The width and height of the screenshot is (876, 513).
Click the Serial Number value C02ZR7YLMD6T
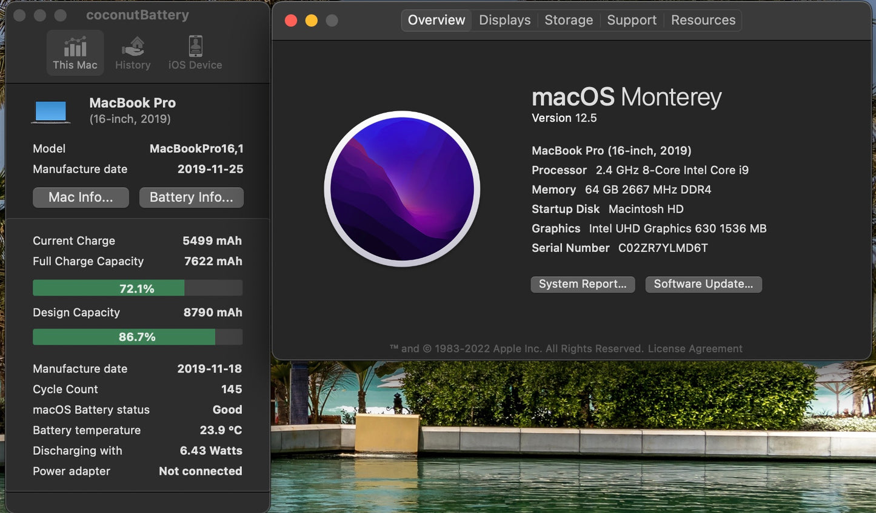click(x=664, y=248)
